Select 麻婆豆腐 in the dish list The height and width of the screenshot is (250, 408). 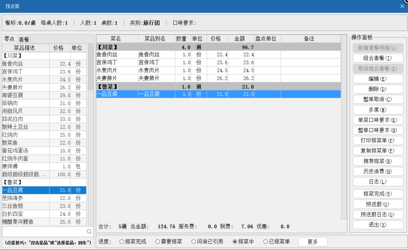44,95
